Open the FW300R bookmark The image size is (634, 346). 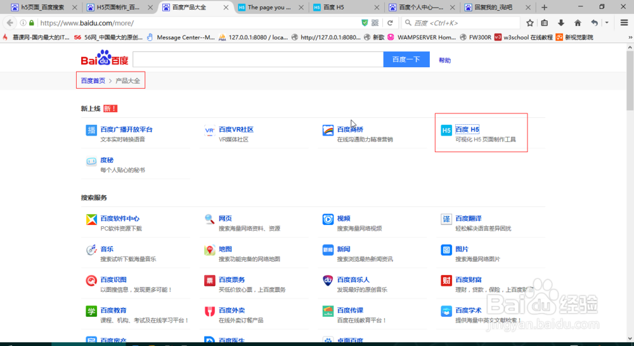pos(475,37)
